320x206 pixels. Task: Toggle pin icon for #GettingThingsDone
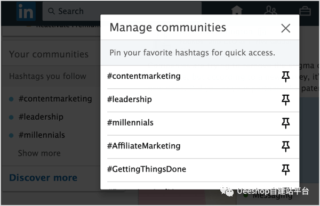[285, 169]
